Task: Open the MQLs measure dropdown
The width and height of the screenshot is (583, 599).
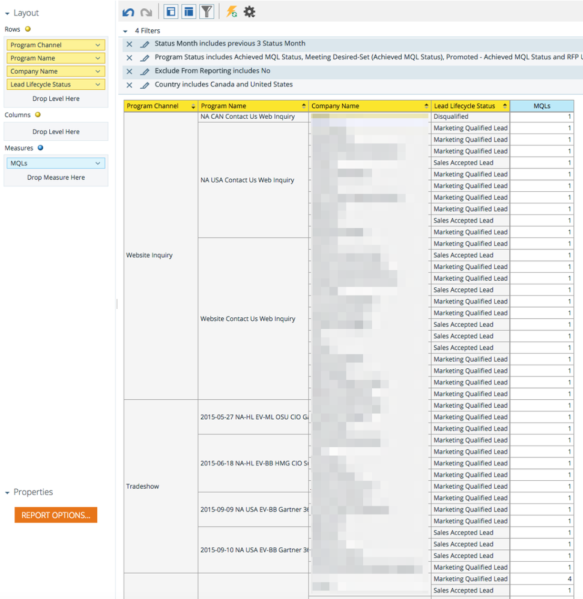Action: pyautogui.click(x=98, y=163)
